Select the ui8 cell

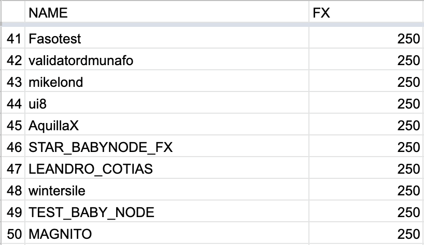[166, 103]
